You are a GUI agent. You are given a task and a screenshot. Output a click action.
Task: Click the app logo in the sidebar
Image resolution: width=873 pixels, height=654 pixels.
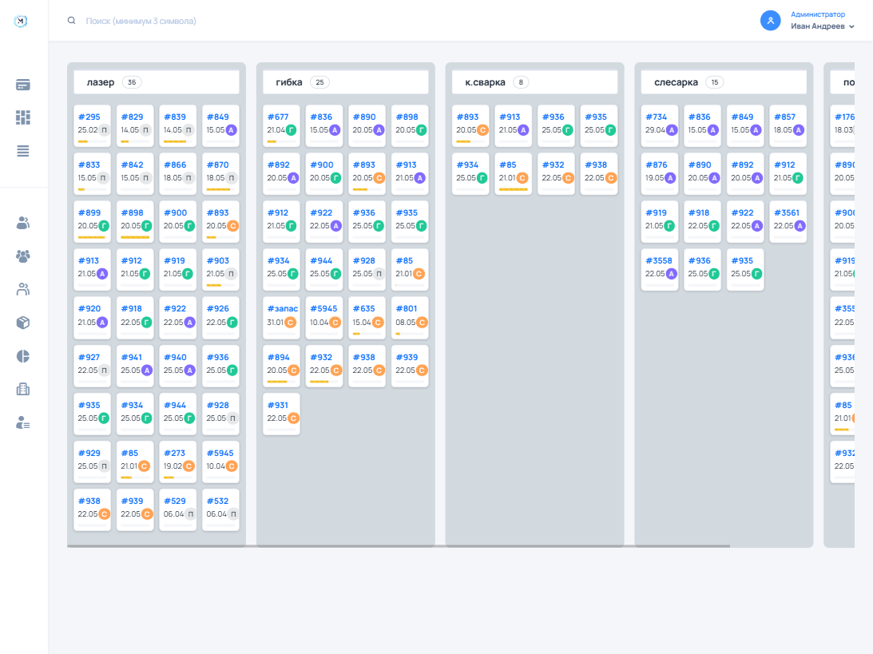pyautogui.click(x=21, y=21)
